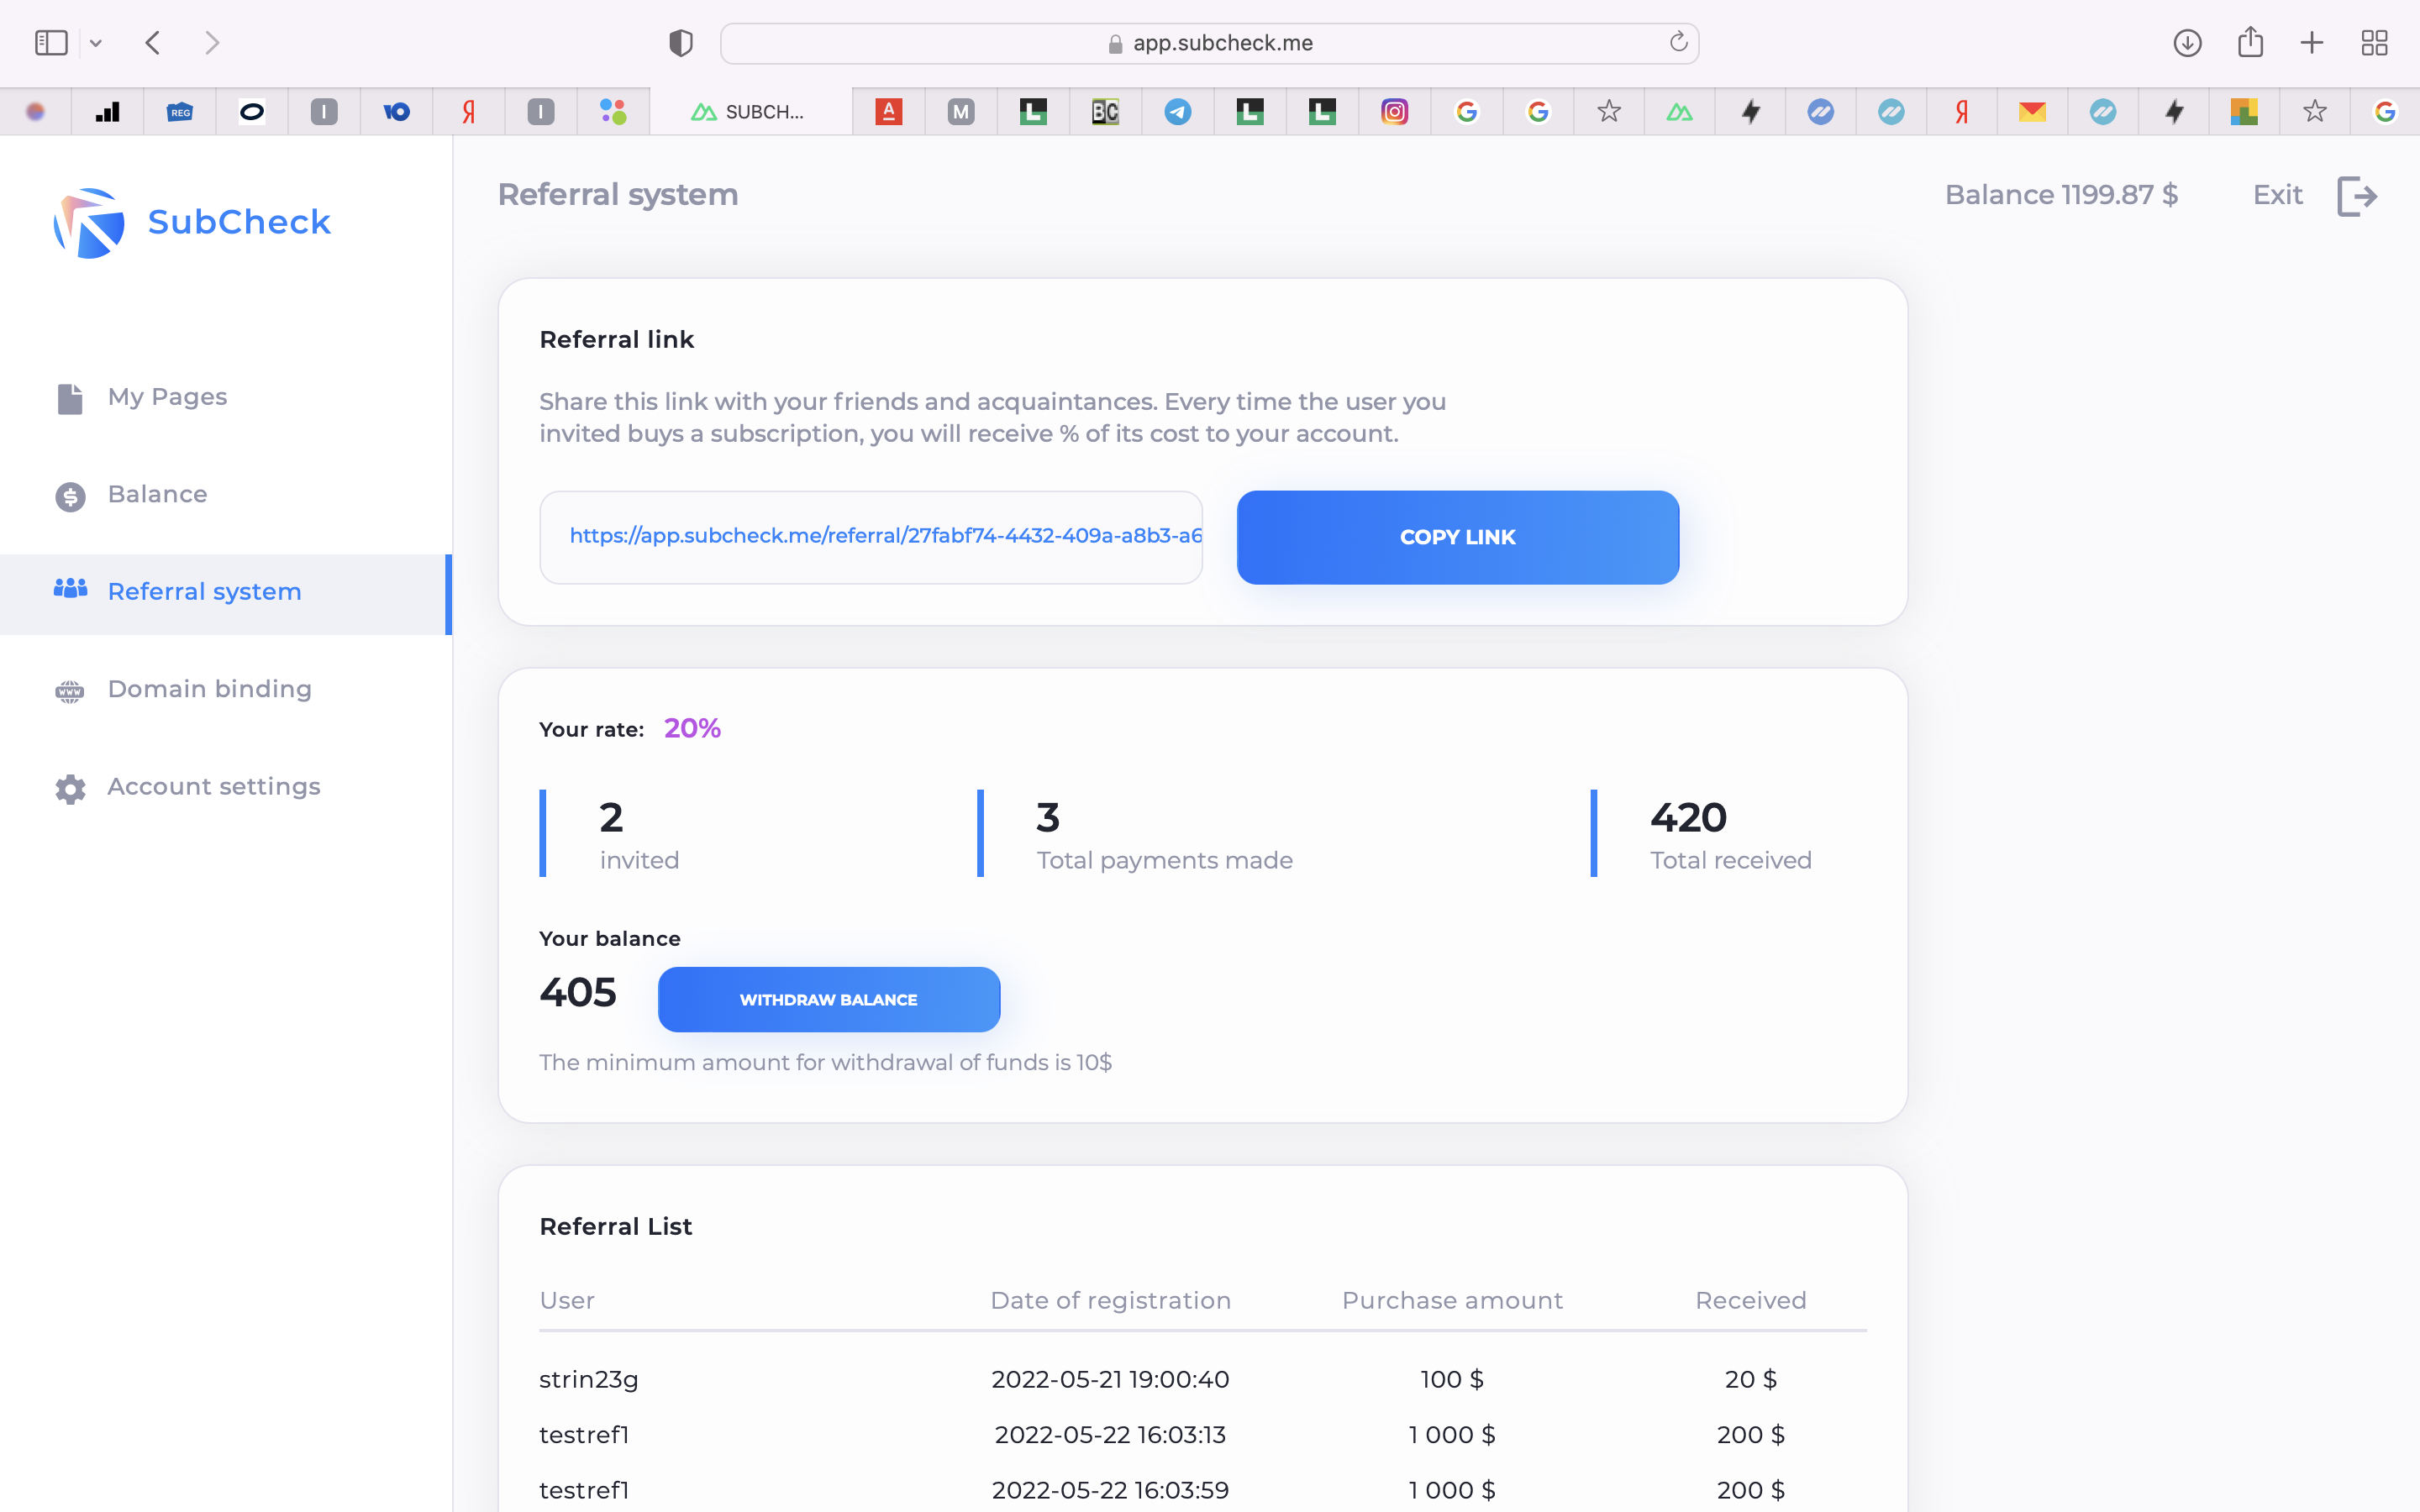Show the tab overview grid
Viewport: 2420px width, 1512px height.
(x=2374, y=43)
